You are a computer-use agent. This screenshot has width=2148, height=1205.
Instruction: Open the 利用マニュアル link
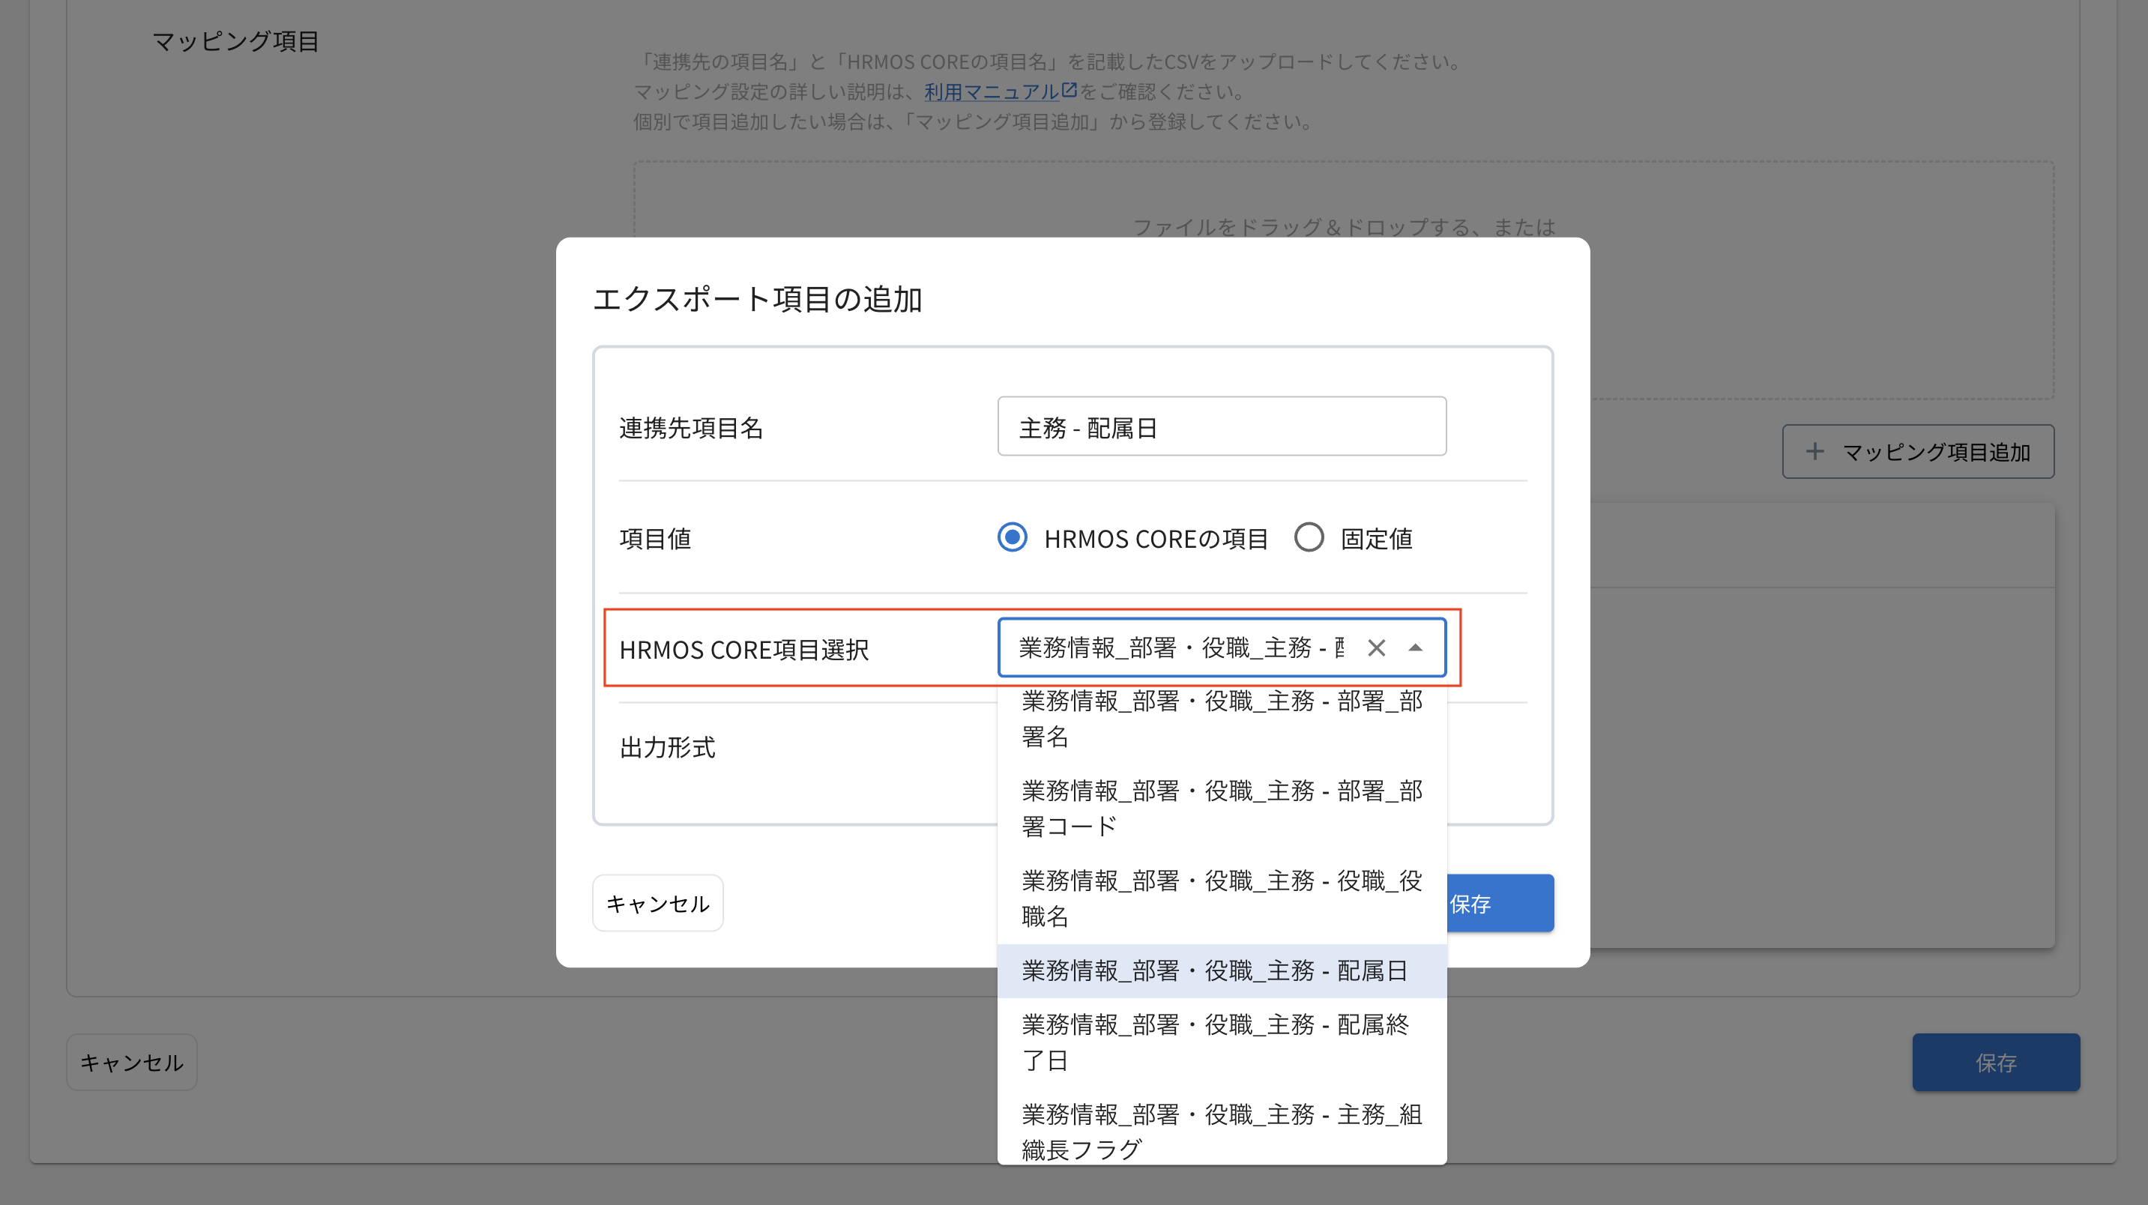991,91
